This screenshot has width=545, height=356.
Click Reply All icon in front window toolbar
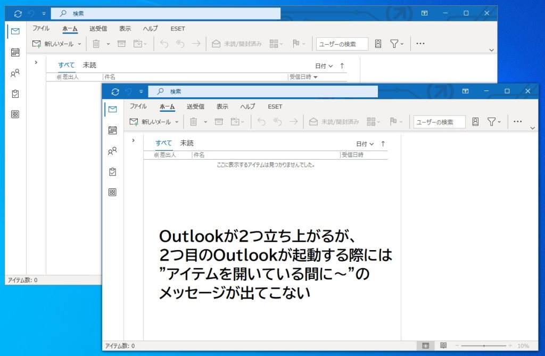[x=277, y=122]
